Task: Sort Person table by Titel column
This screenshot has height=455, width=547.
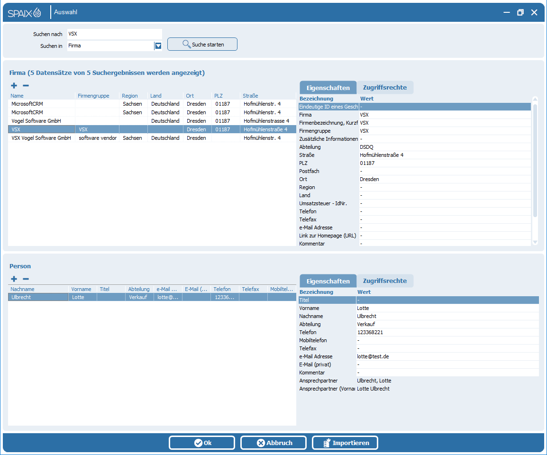Action: coord(111,289)
